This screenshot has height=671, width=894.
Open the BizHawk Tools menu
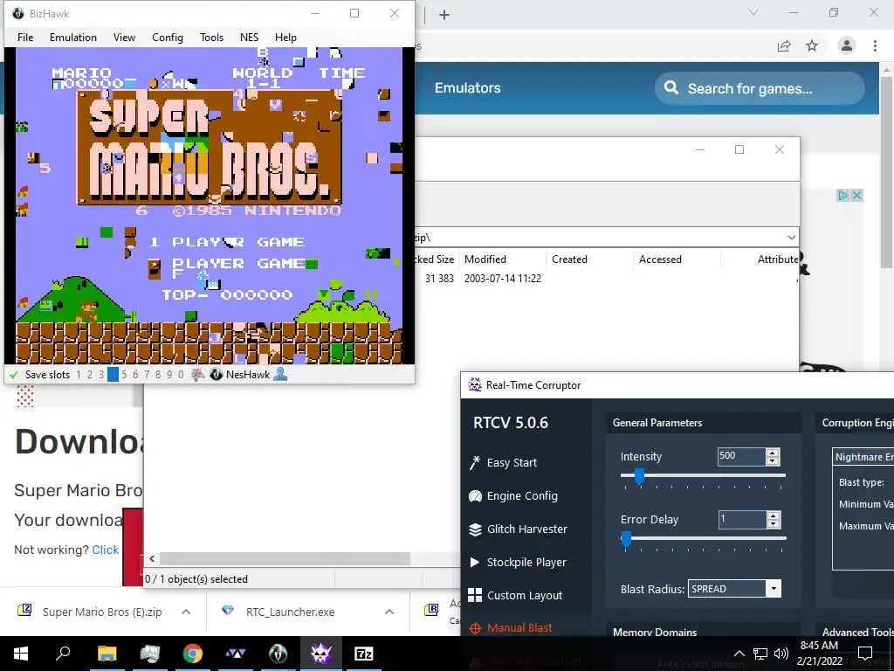211,37
